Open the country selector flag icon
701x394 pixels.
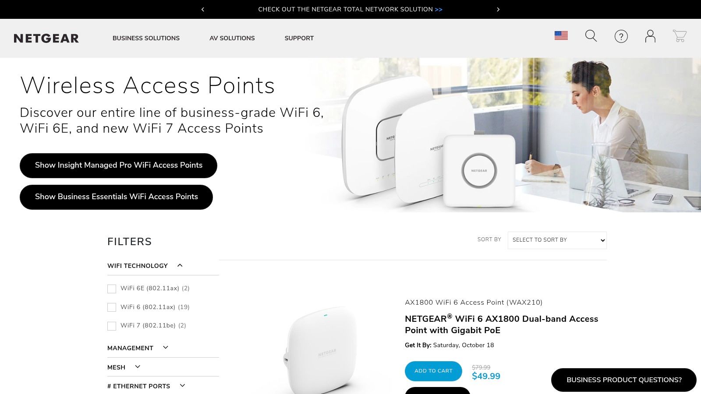(x=561, y=35)
